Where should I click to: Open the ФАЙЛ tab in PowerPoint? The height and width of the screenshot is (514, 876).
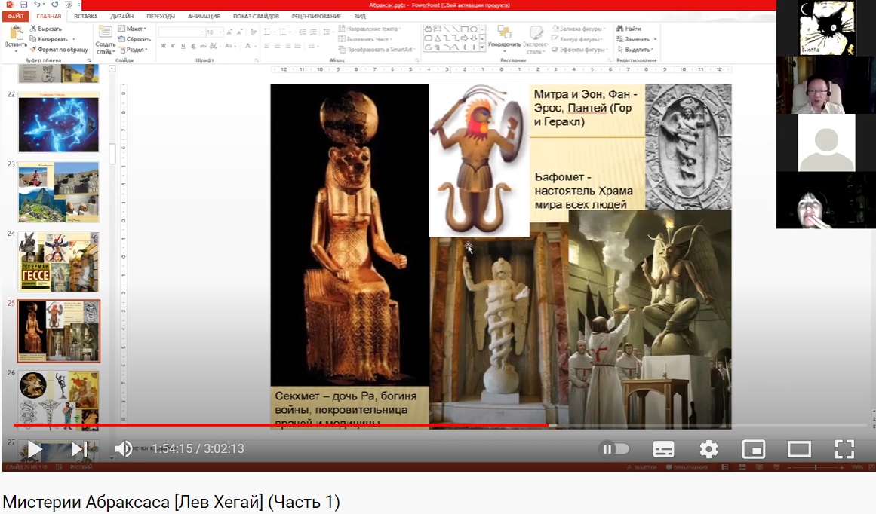(15, 16)
